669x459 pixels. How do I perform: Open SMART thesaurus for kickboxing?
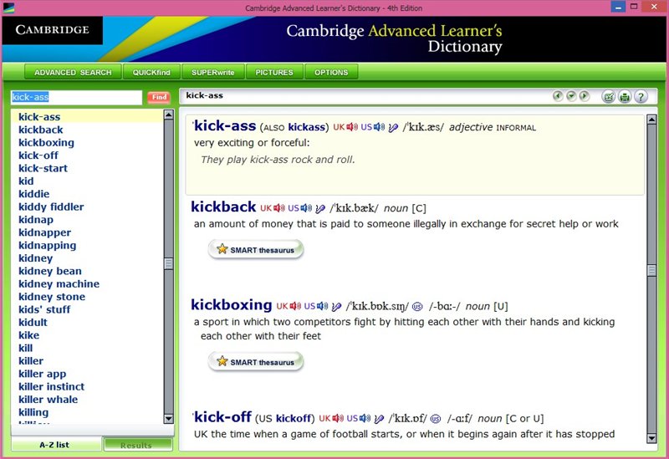[256, 362]
